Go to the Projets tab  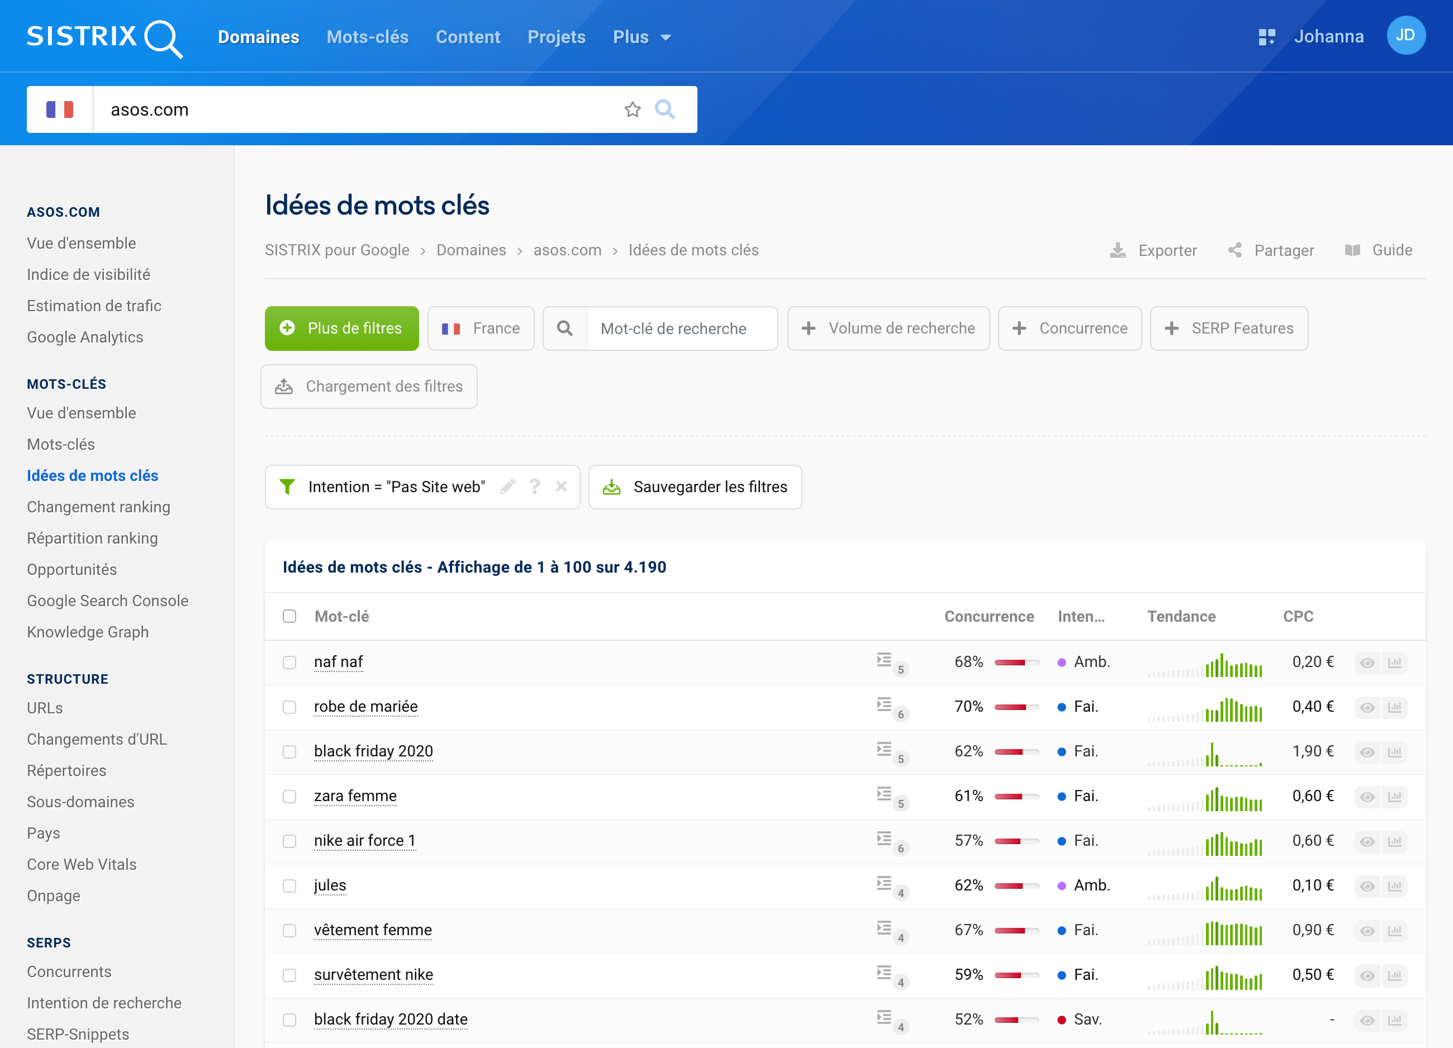pos(556,37)
